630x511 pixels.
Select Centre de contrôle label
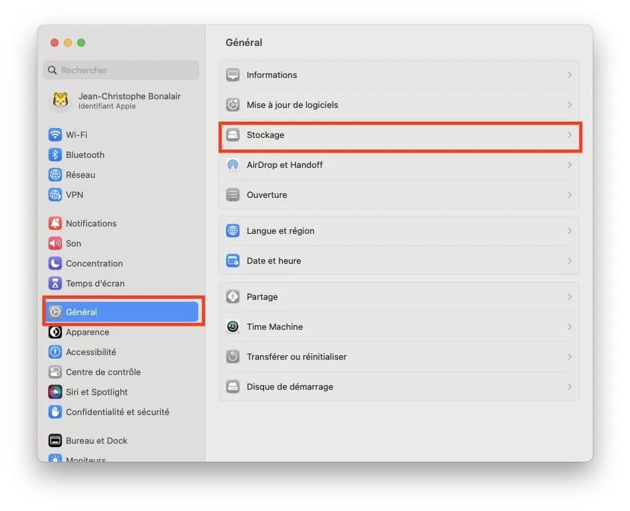coord(103,372)
